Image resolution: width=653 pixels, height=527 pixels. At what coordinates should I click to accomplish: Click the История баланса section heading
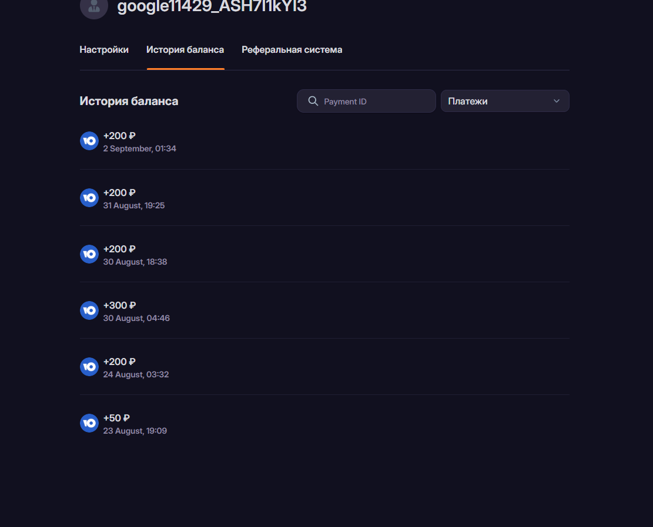129,101
